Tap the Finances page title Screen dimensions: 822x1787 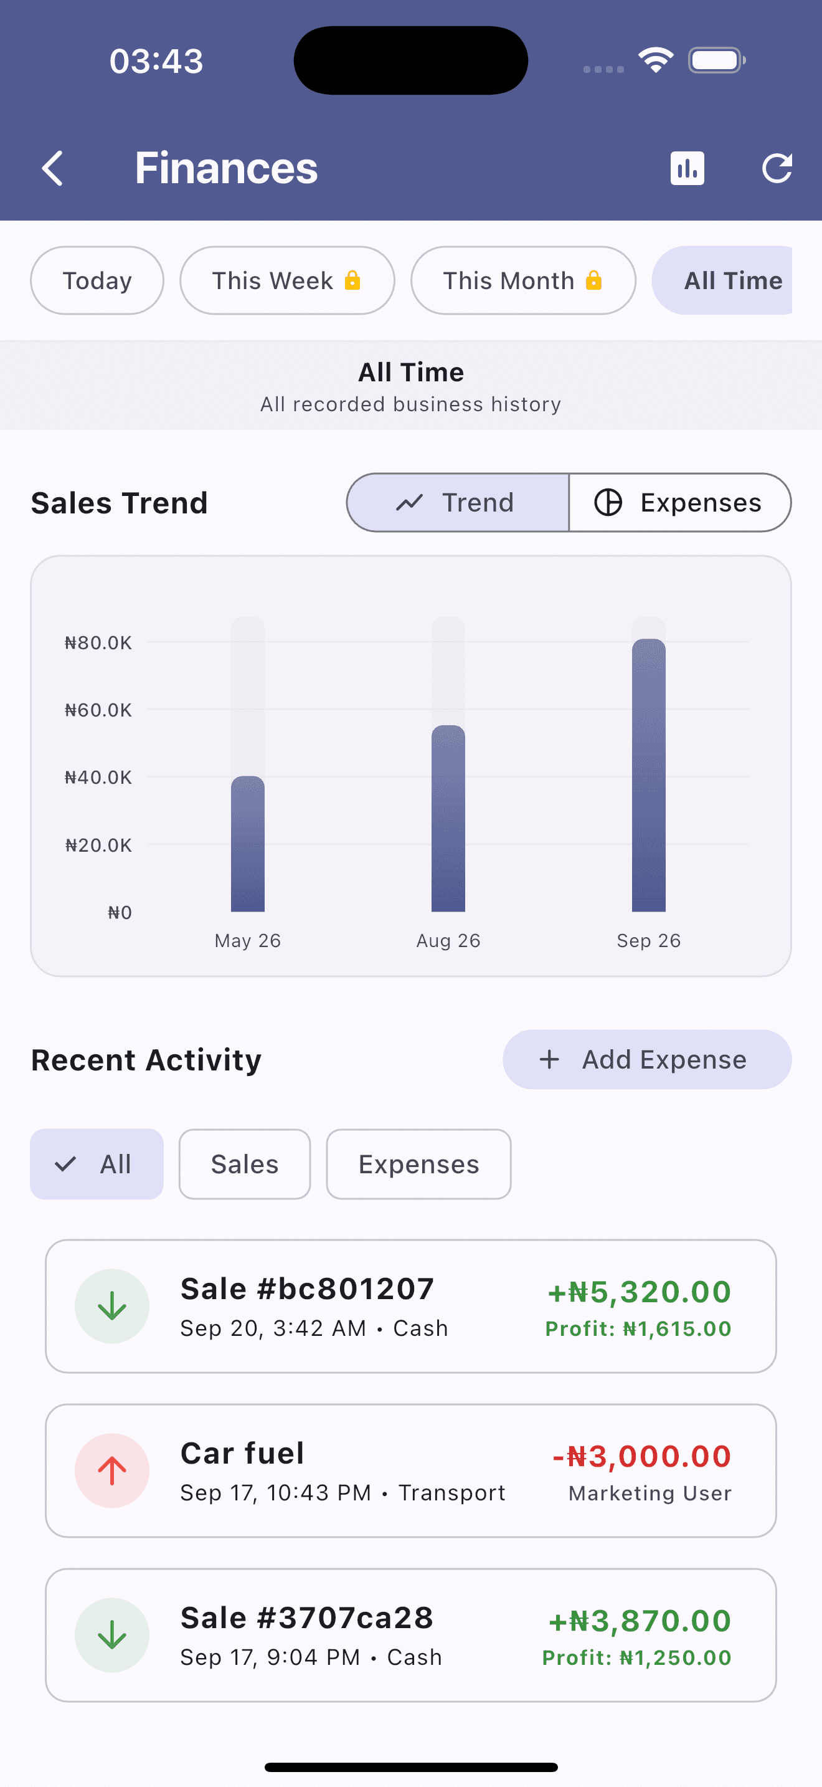tap(226, 168)
